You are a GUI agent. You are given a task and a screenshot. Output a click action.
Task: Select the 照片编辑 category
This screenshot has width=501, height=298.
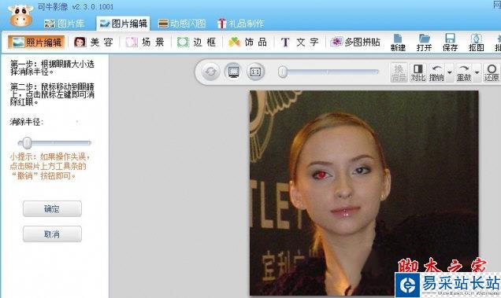click(x=37, y=42)
